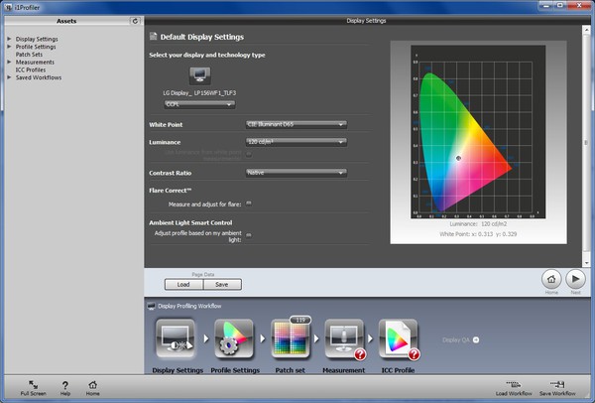
Task: Click the Load Workflow icon
Action: point(514,385)
